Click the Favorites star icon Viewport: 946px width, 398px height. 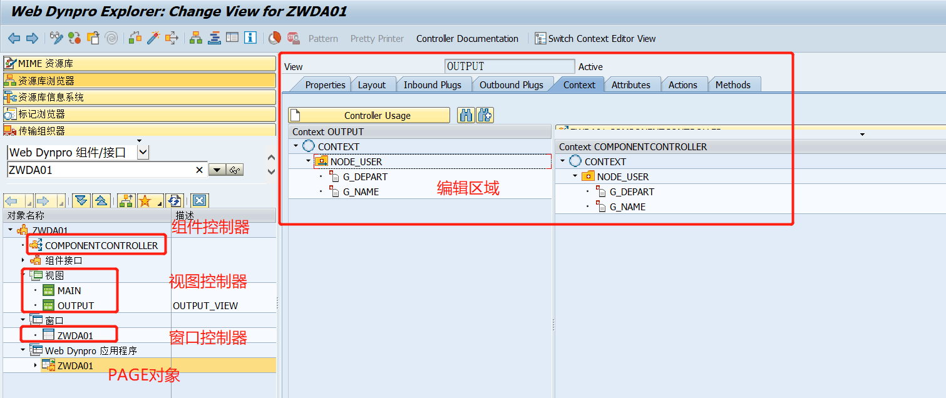146,200
